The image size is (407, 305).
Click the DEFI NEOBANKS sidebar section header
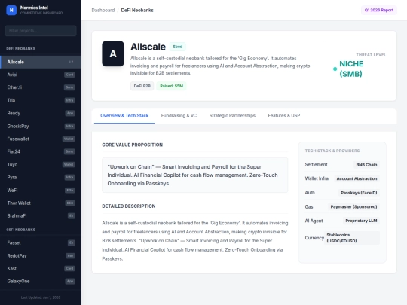click(21, 48)
